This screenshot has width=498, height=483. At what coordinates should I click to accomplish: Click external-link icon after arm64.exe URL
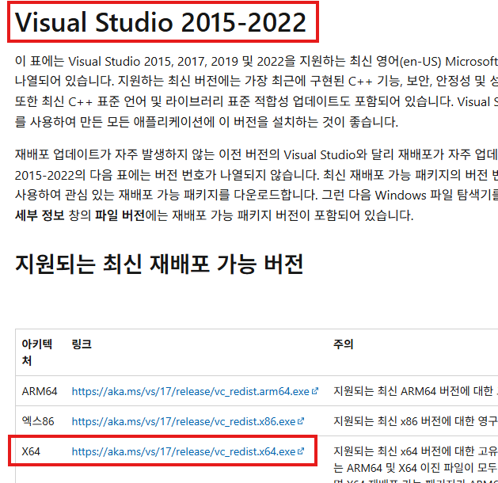pyautogui.click(x=315, y=391)
